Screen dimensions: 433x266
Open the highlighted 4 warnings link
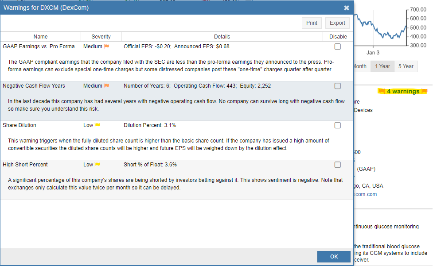click(x=403, y=91)
